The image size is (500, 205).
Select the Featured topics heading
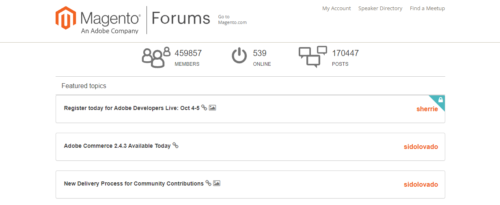(x=84, y=86)
